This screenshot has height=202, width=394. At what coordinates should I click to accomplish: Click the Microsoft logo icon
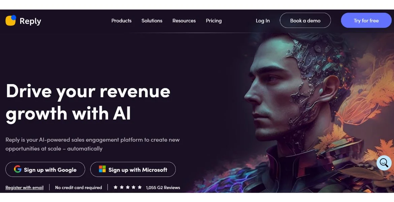102,169
